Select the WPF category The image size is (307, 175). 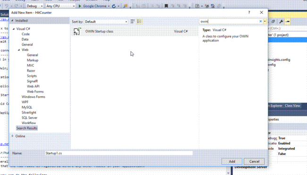pyautogui.click(x=25, y=102)
